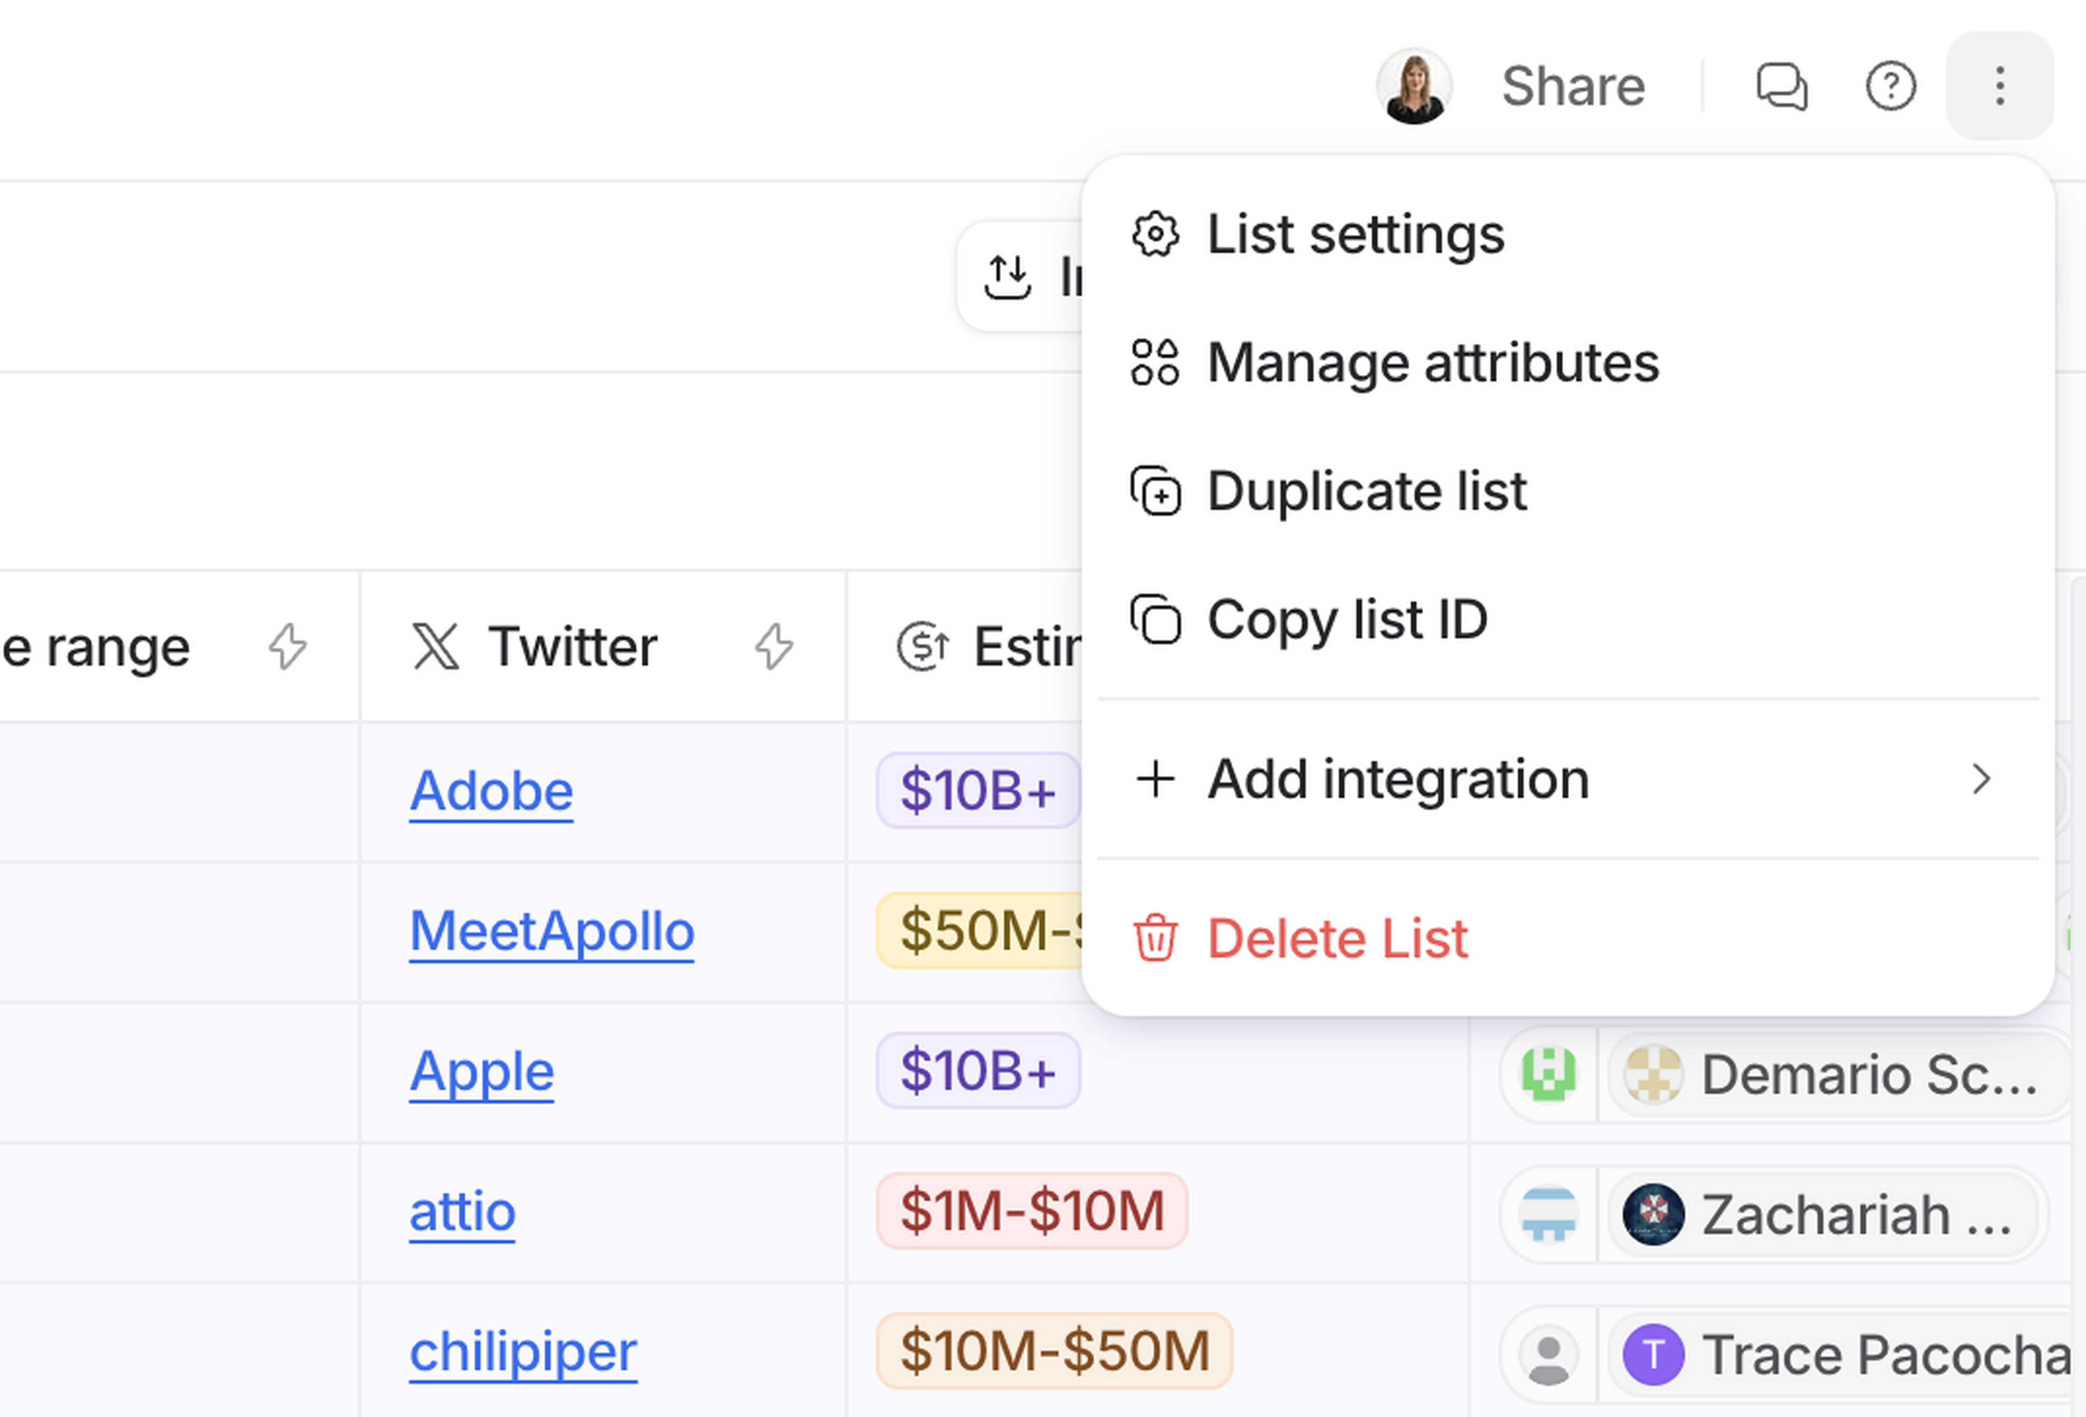Click the Zachariah person chip
Screen dimensions: 2086x1417
click(1822, 1215)
